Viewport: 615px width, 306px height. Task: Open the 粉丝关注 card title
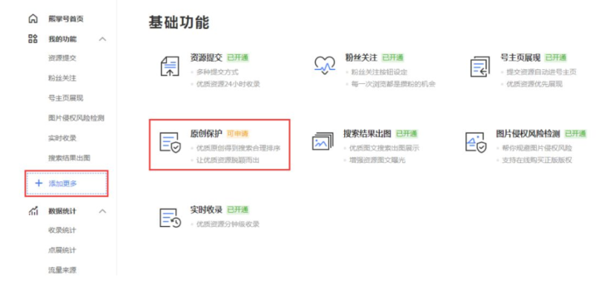click(361, 57)
